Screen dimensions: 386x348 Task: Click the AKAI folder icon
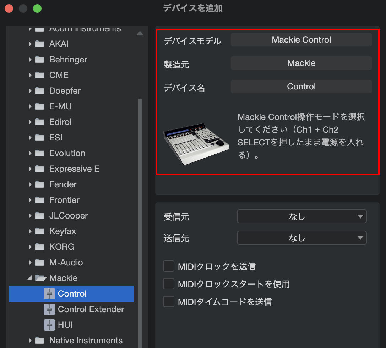39,44
